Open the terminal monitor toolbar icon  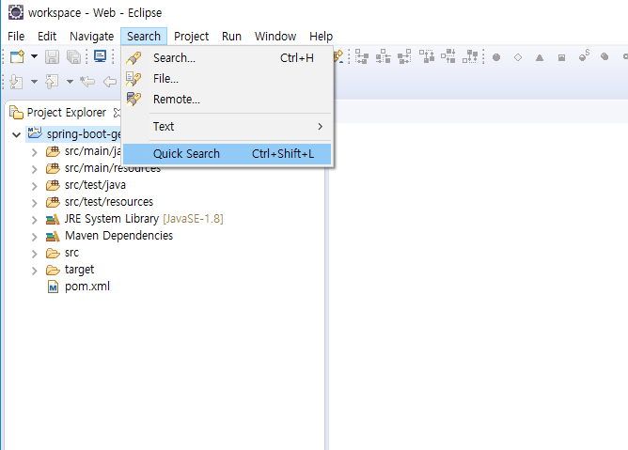[101, 57]
